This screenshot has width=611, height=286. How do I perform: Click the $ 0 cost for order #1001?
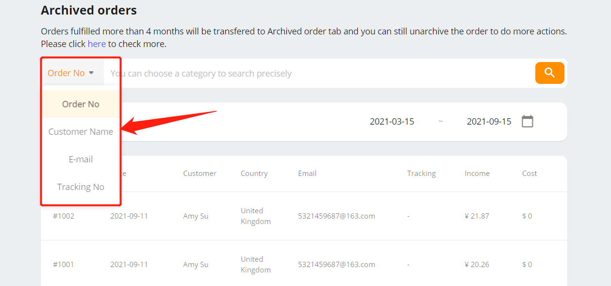tap(527, 265)
